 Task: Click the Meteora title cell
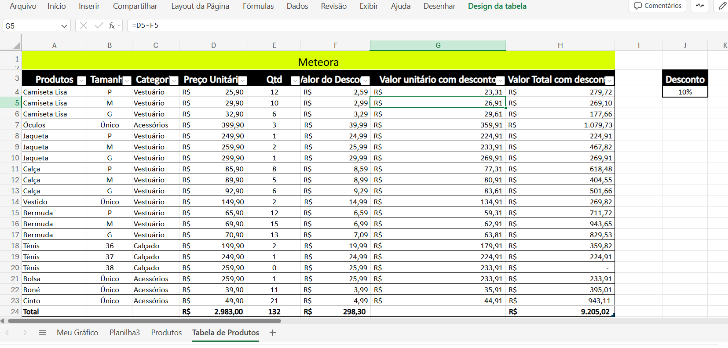pos(318,60)
